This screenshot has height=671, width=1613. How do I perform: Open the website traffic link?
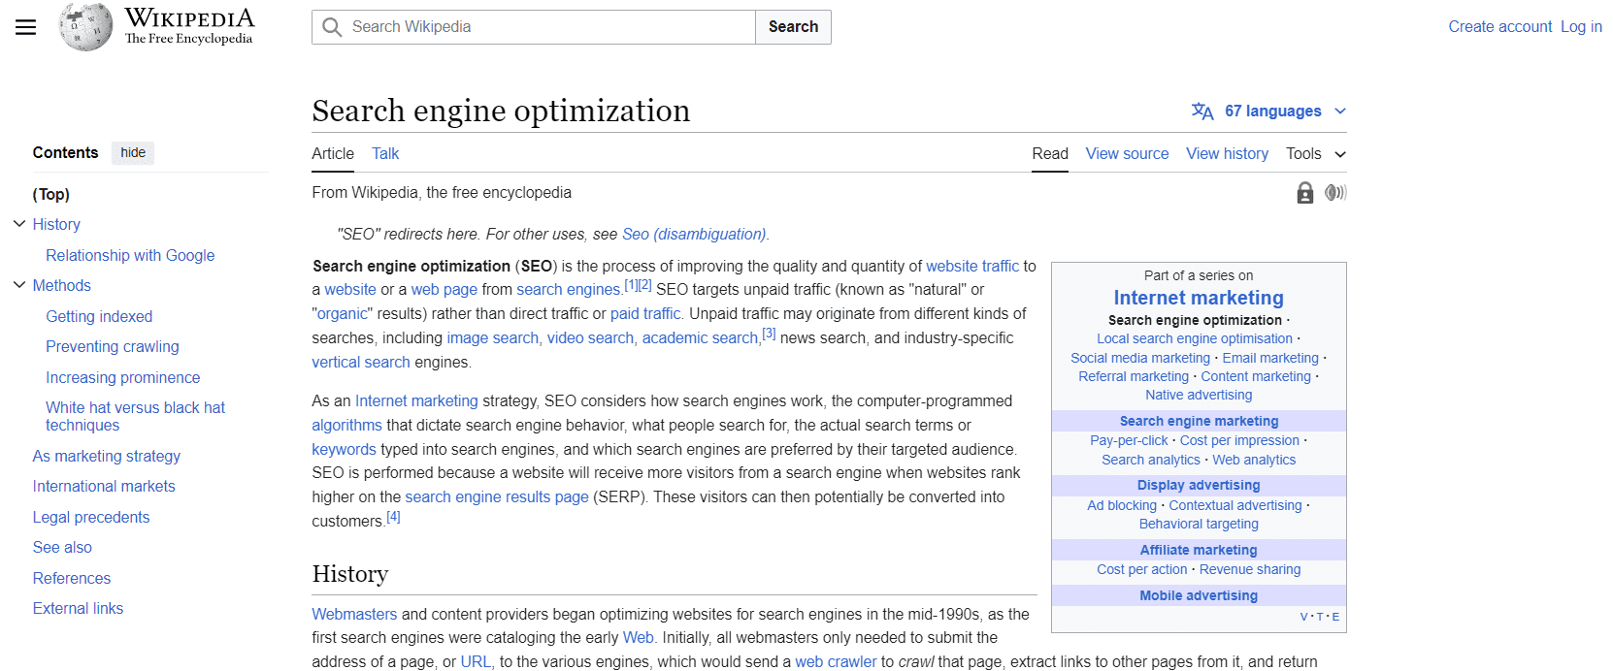tap(972, 266)
